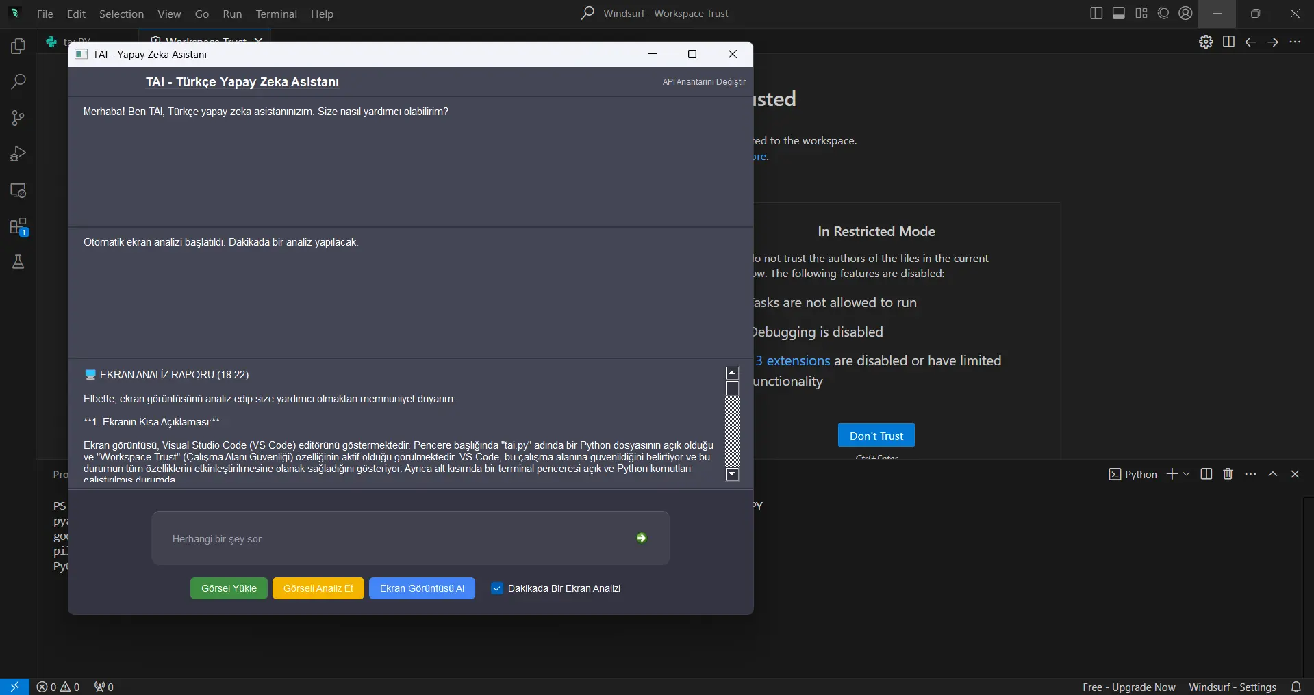Uncheck Dakikada Bir Ekran Analizi checkbox

pyautogui.click(x=498, y=588)
